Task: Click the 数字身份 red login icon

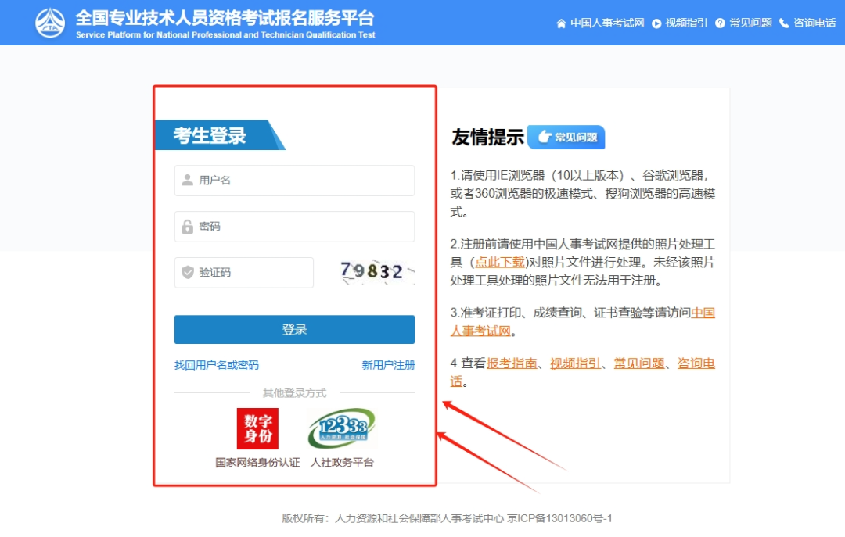Action: click(257, 428)
